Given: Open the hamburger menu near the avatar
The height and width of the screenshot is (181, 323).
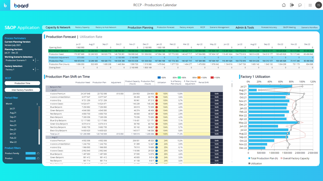Looking at the screenshot, I should [310, 5].
